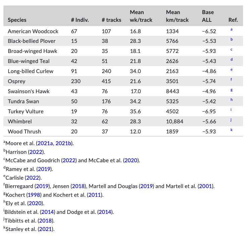247x236 pixels.
Task: Follow footnote link h for Tundra Swan
Action: [232, 100]
